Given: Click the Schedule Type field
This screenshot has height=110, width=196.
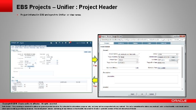Looking at the screenshot, I should tap(168, 68).
